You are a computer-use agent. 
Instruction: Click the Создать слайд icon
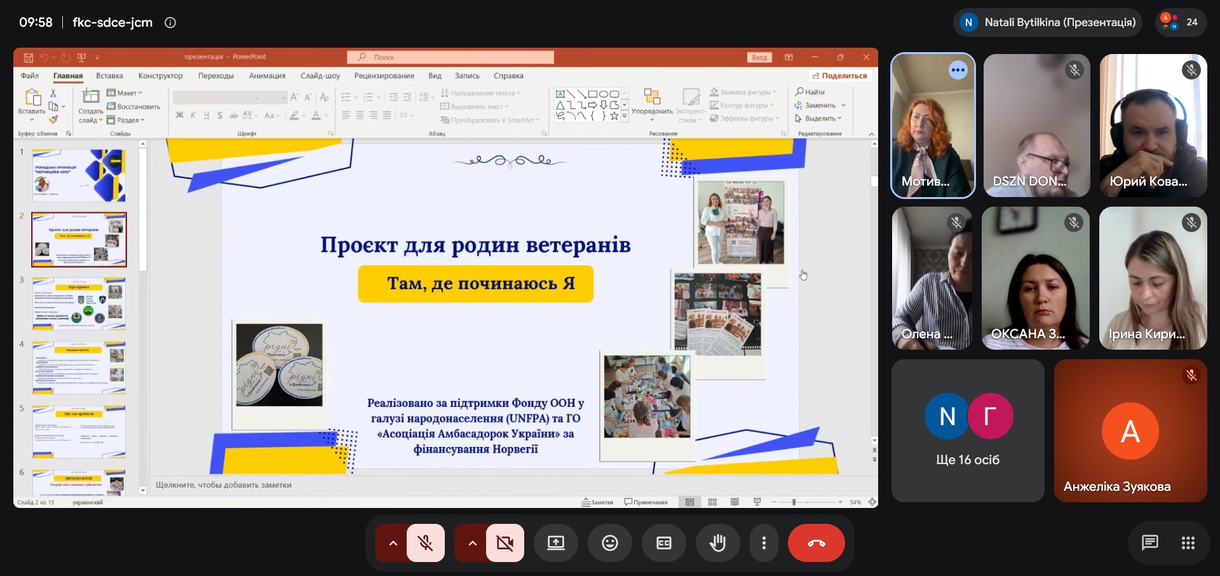coord(91,97)
